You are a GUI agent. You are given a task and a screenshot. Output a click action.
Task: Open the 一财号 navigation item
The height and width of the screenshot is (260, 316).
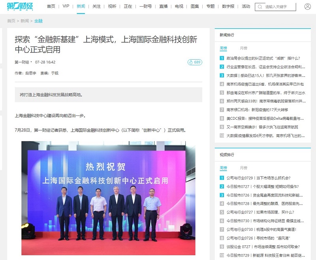[x=146, y=6]
